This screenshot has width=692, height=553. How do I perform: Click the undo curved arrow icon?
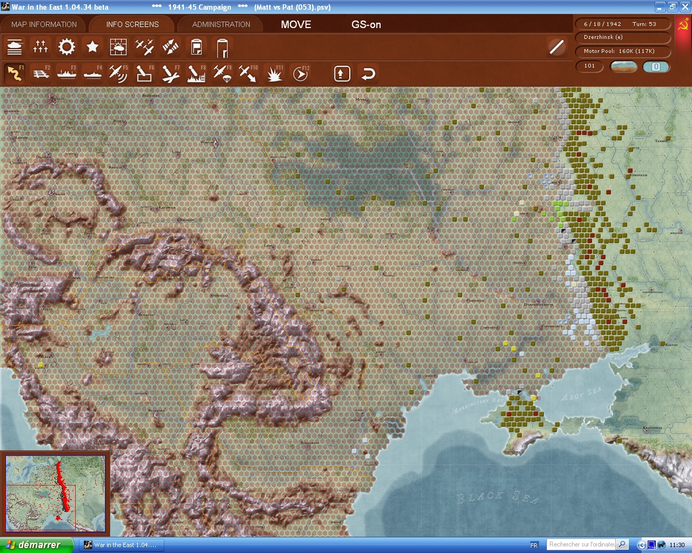[x=368, y=73]
